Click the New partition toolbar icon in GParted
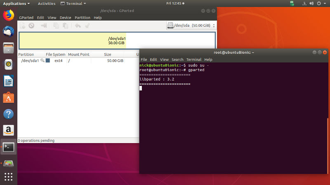The height and width of the screenshot is (185, 330). coord(23,25)
